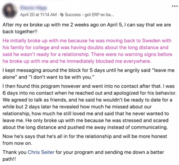179x165 pixels.
Task: Open the April 20 at 11:14 AM timestamp
Action: [38, 15]
